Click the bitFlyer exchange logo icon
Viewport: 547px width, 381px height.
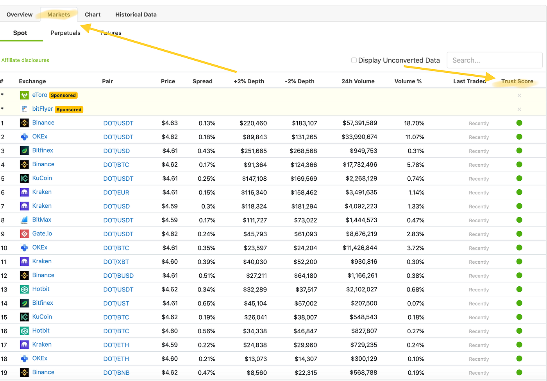(24, 109)
